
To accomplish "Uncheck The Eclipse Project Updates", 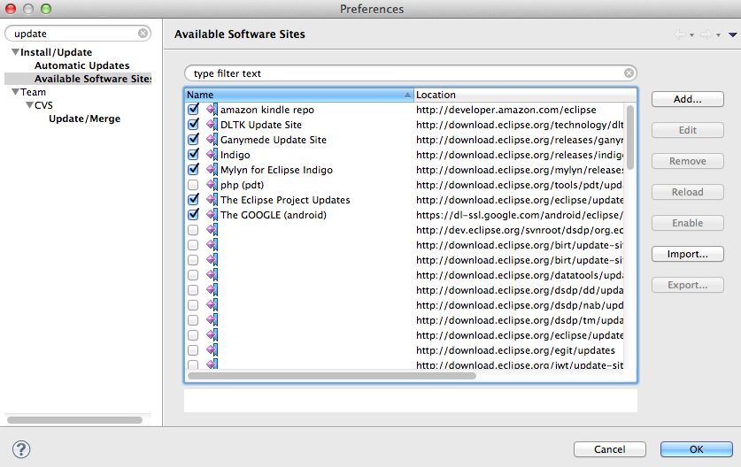I will tap(193, 199).
